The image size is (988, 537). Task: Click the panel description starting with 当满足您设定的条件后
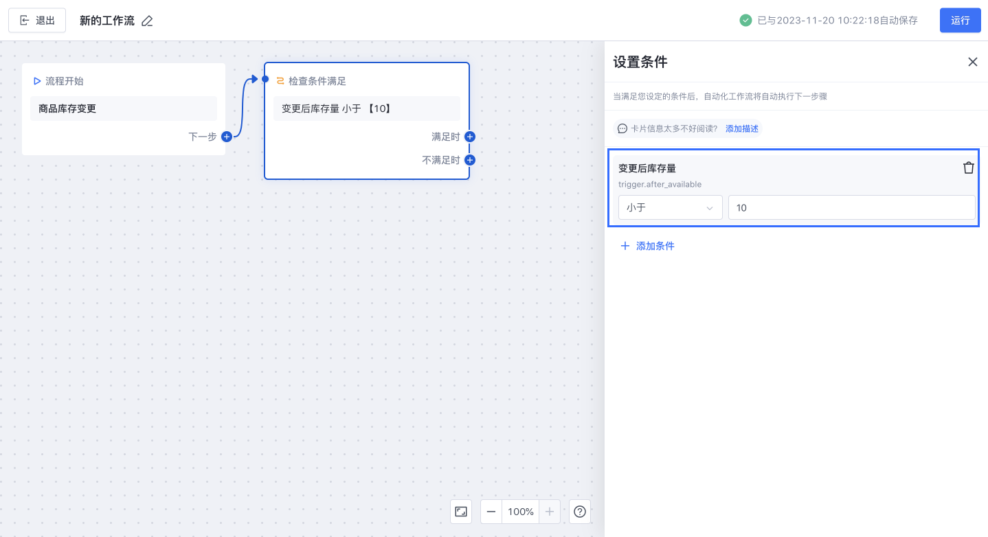720,97
